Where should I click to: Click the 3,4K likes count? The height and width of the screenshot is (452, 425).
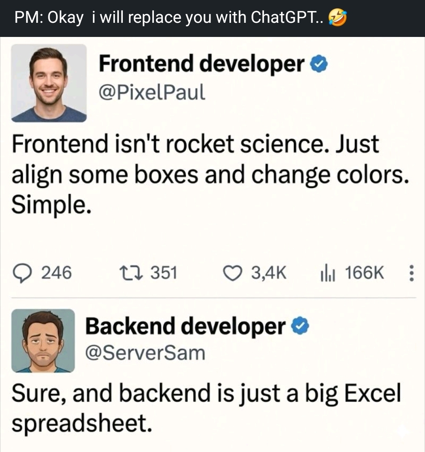[x=269, y=272]
